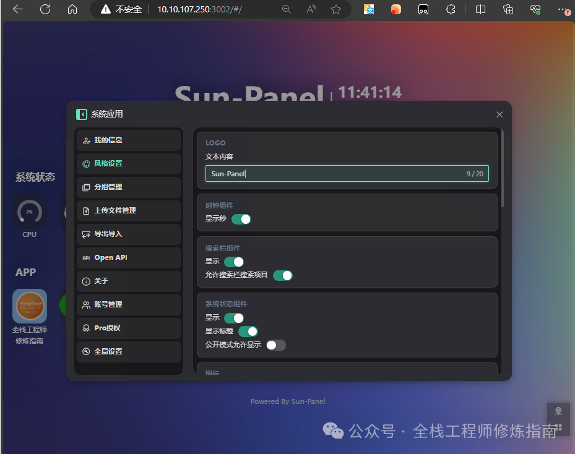Click the LOGO text input field

tap(347, 174)
